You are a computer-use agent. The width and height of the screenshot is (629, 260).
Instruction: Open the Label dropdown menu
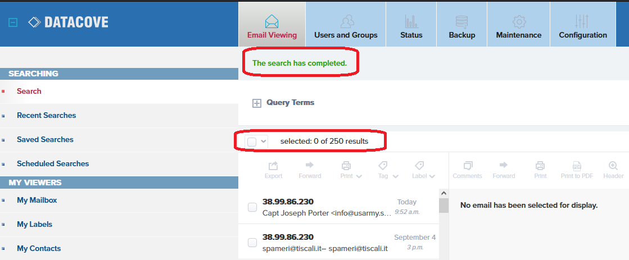424,169
